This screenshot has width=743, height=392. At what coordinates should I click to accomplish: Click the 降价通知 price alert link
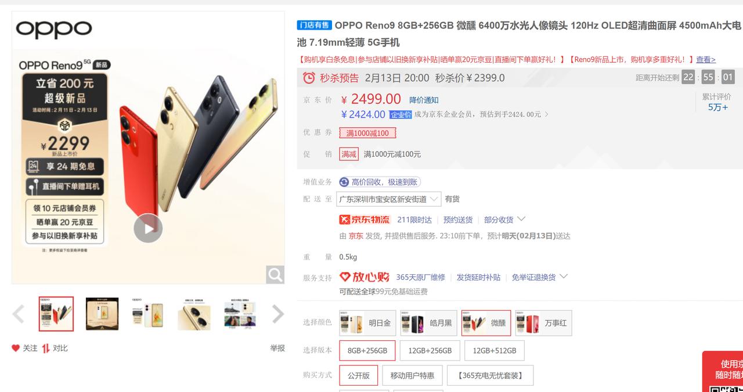pos(424,100)
